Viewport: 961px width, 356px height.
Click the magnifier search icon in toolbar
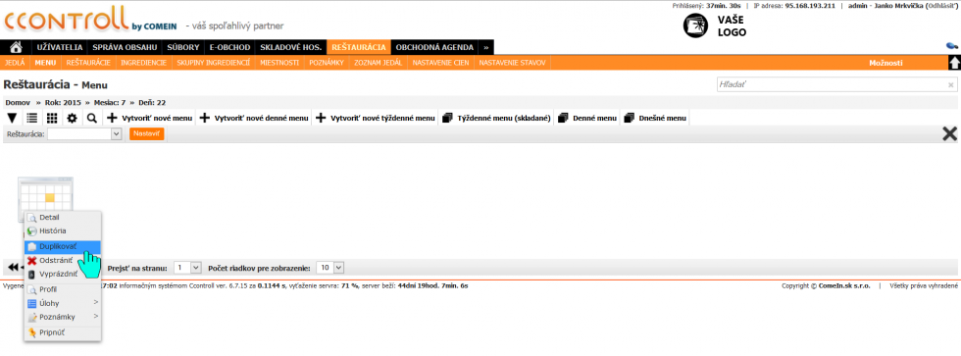click(91, 118)
